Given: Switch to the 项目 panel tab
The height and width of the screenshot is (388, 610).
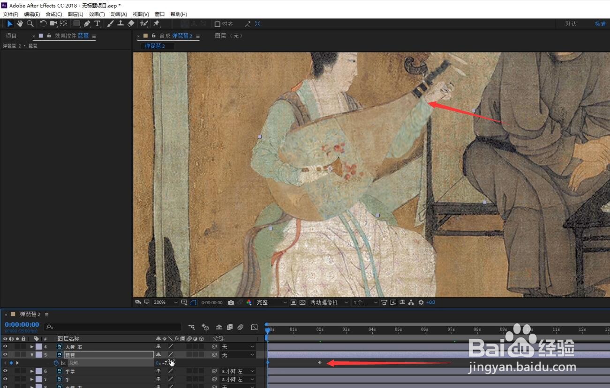Looking at the screenshot, I should [11, 36].
